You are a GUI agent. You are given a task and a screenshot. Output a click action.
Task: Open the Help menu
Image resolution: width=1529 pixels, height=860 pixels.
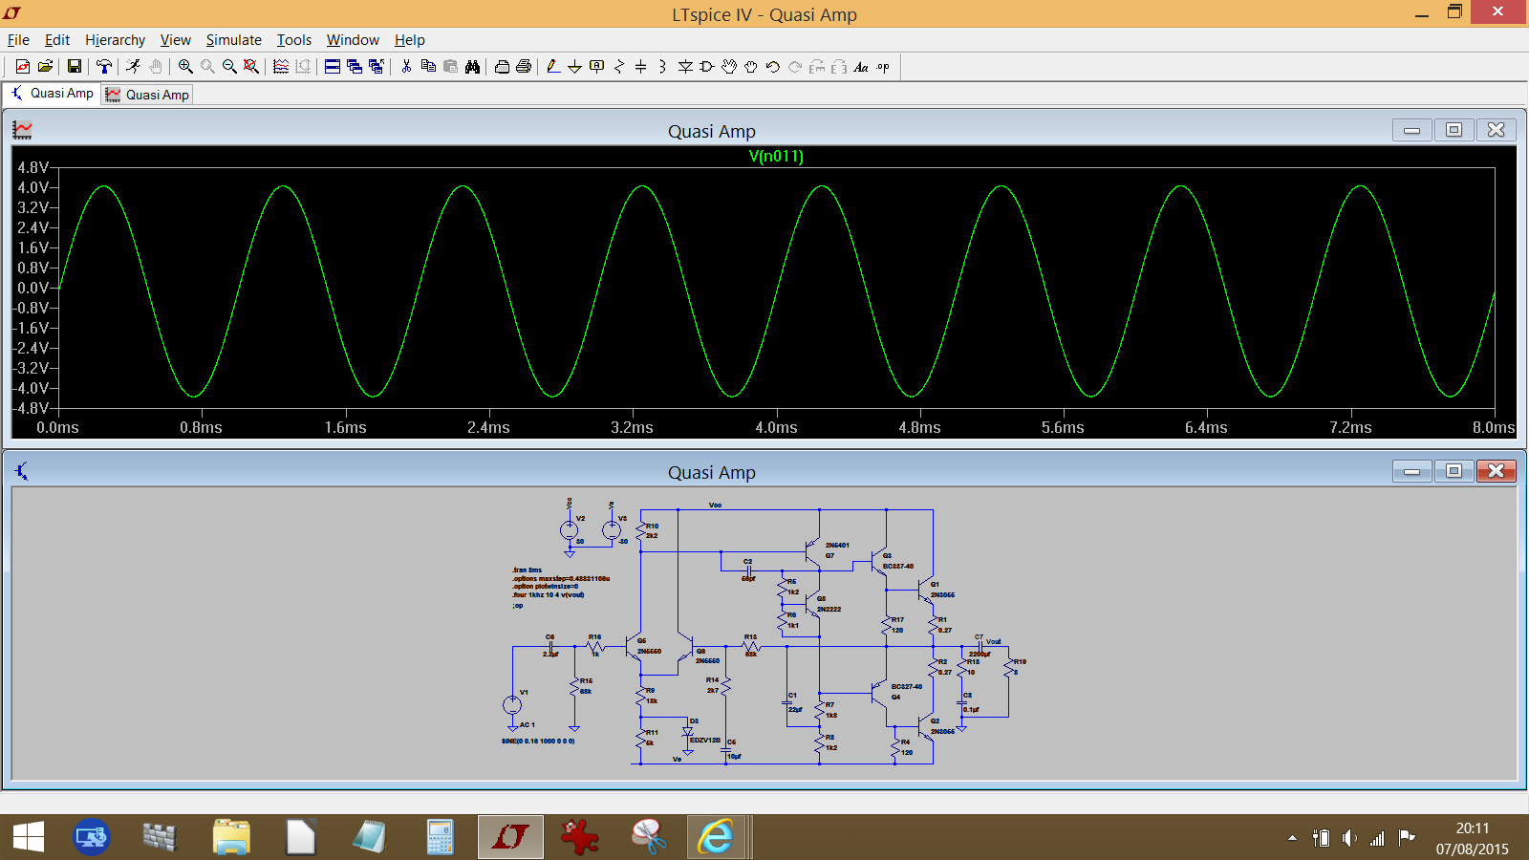(x=410, y=39)
